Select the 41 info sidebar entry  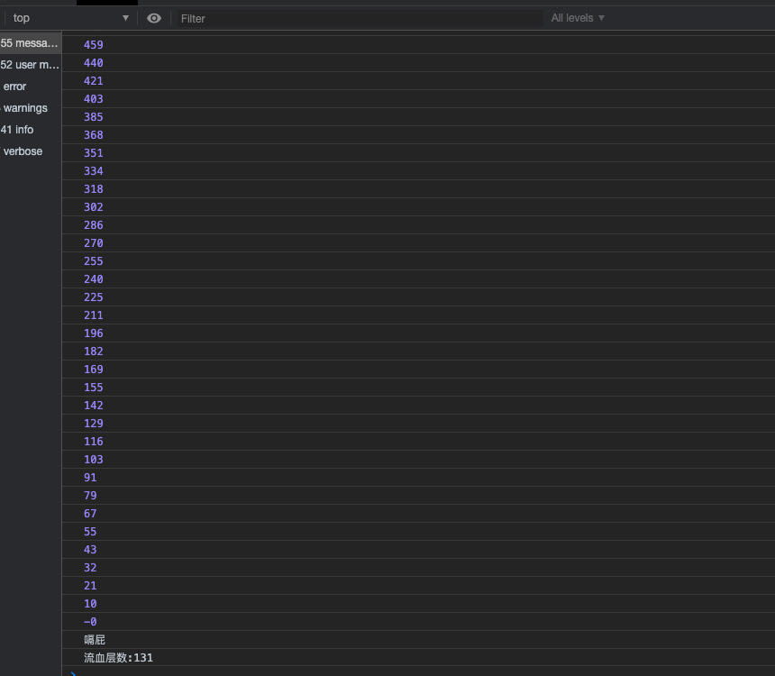click(31, 130)
